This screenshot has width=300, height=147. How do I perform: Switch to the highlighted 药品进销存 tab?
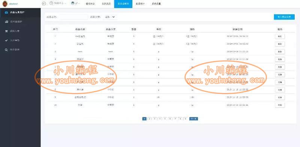click(123, 4)
